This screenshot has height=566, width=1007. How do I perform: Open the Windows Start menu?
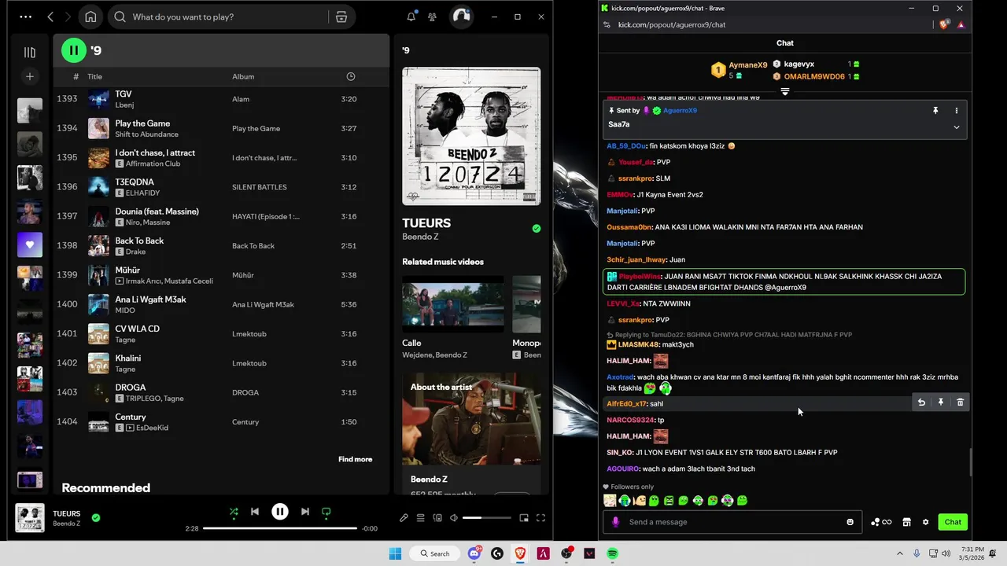[x=395, y=553]
